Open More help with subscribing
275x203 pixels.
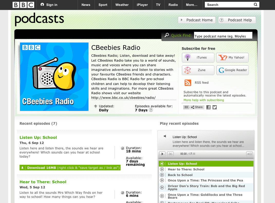tap(204, 100)
